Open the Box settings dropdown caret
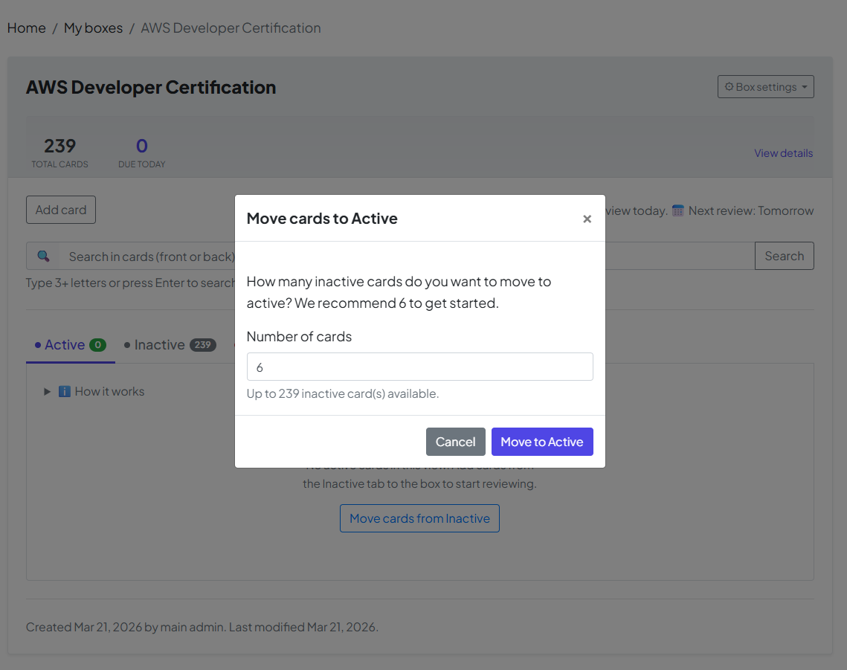 [x=805, y=88]
